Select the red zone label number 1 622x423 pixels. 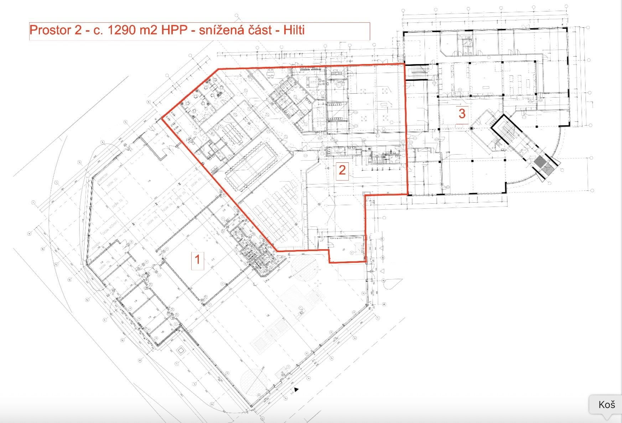point(198,260)
